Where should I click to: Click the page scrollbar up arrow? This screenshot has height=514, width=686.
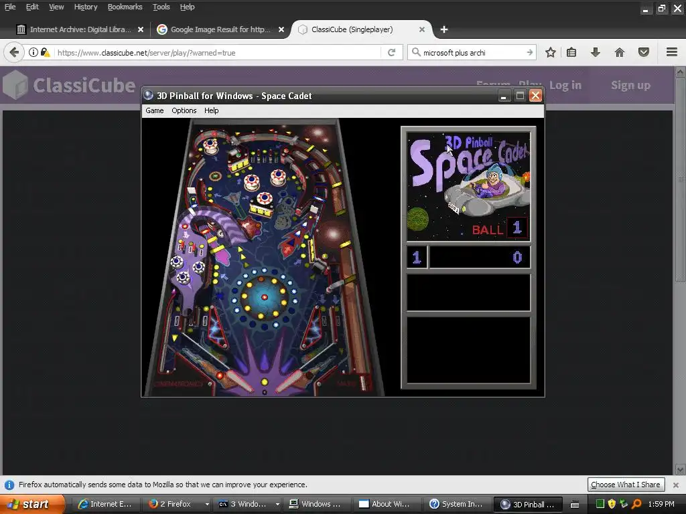click(x=681, y=72)
